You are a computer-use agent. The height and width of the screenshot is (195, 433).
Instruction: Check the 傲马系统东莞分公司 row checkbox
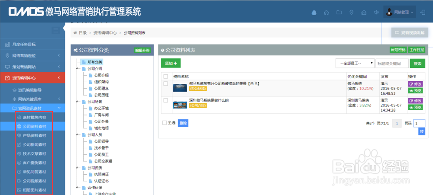[x=165, y=83]
